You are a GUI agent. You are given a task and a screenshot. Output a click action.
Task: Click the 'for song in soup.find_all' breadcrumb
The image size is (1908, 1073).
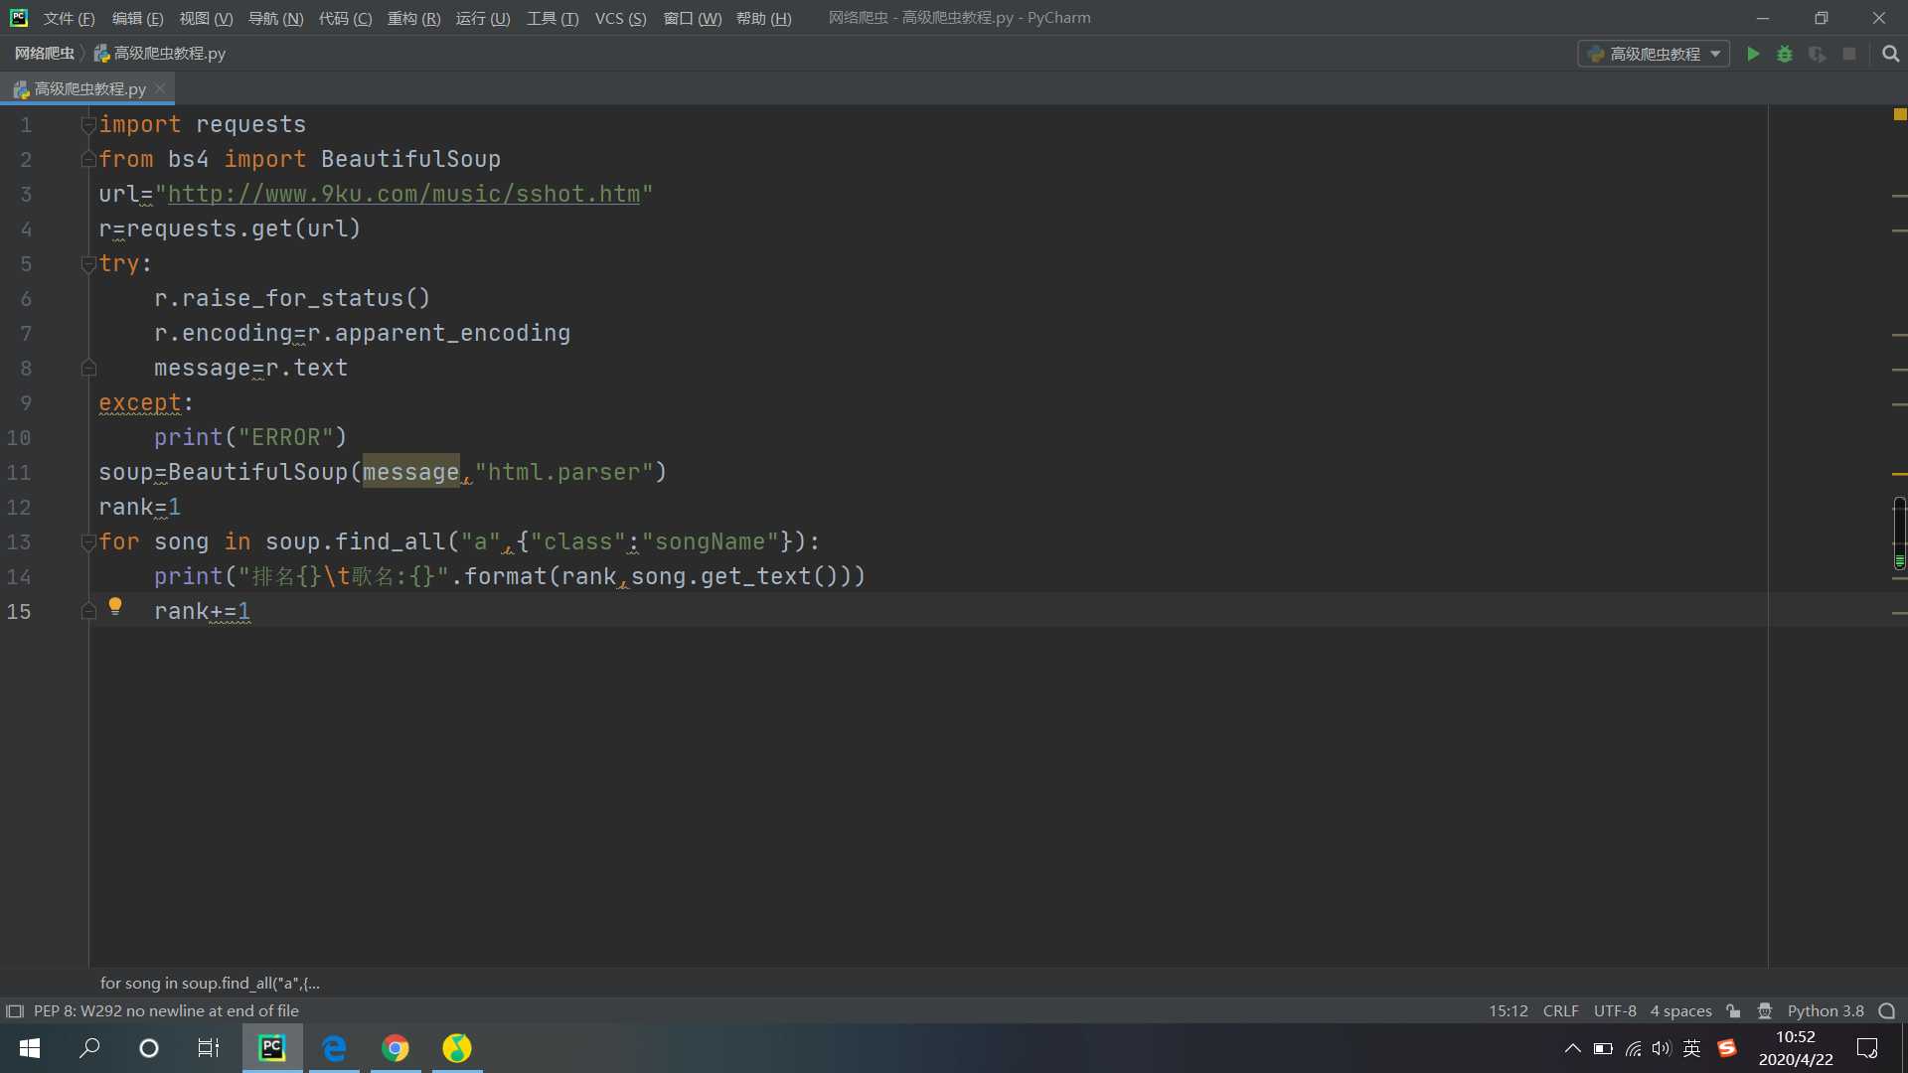coord(210,983)
